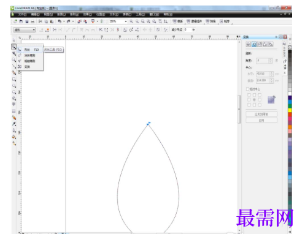
Task: Check the bottom-right anchor box
Action: pos(260,105)
